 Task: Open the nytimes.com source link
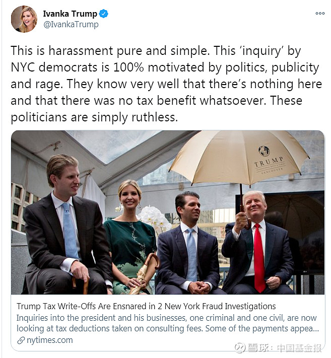click(49, 340)
